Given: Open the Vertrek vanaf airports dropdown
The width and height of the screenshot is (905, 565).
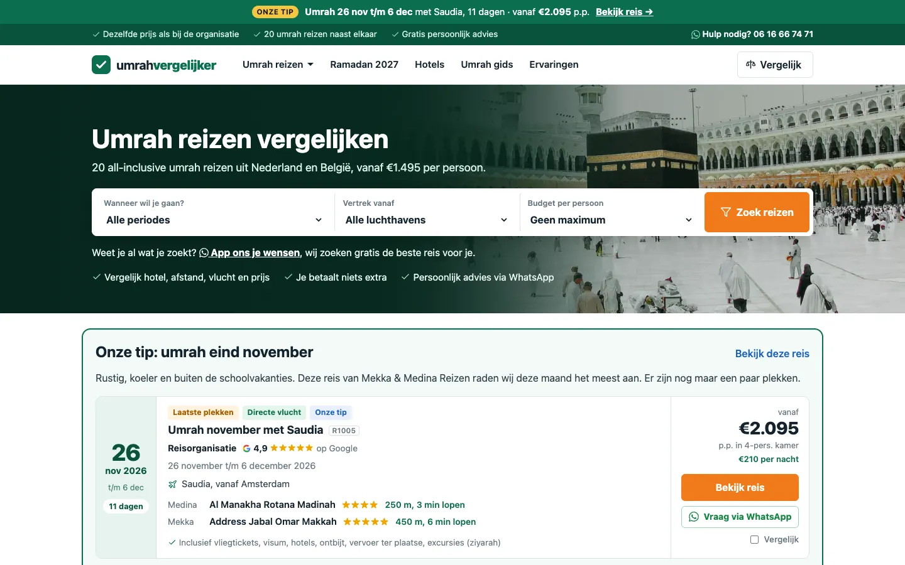Looking at the screenshot, I should click(x=427, y=220).
